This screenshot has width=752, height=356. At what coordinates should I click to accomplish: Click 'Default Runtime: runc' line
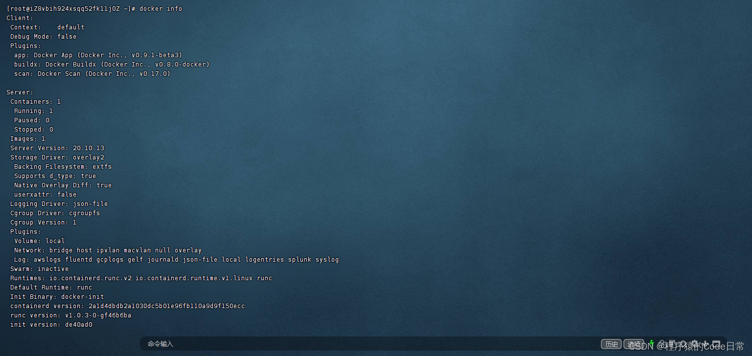[51, 288]
